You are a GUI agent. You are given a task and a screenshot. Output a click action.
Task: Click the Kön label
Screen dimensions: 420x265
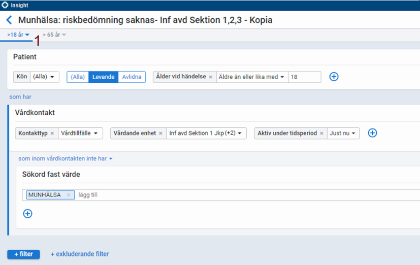tap(22, 77)
